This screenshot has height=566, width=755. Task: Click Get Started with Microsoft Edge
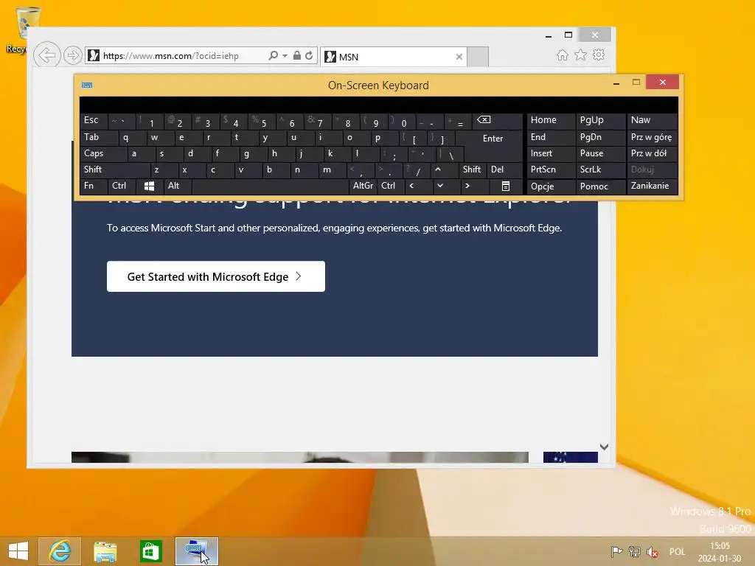coord(216,276)
